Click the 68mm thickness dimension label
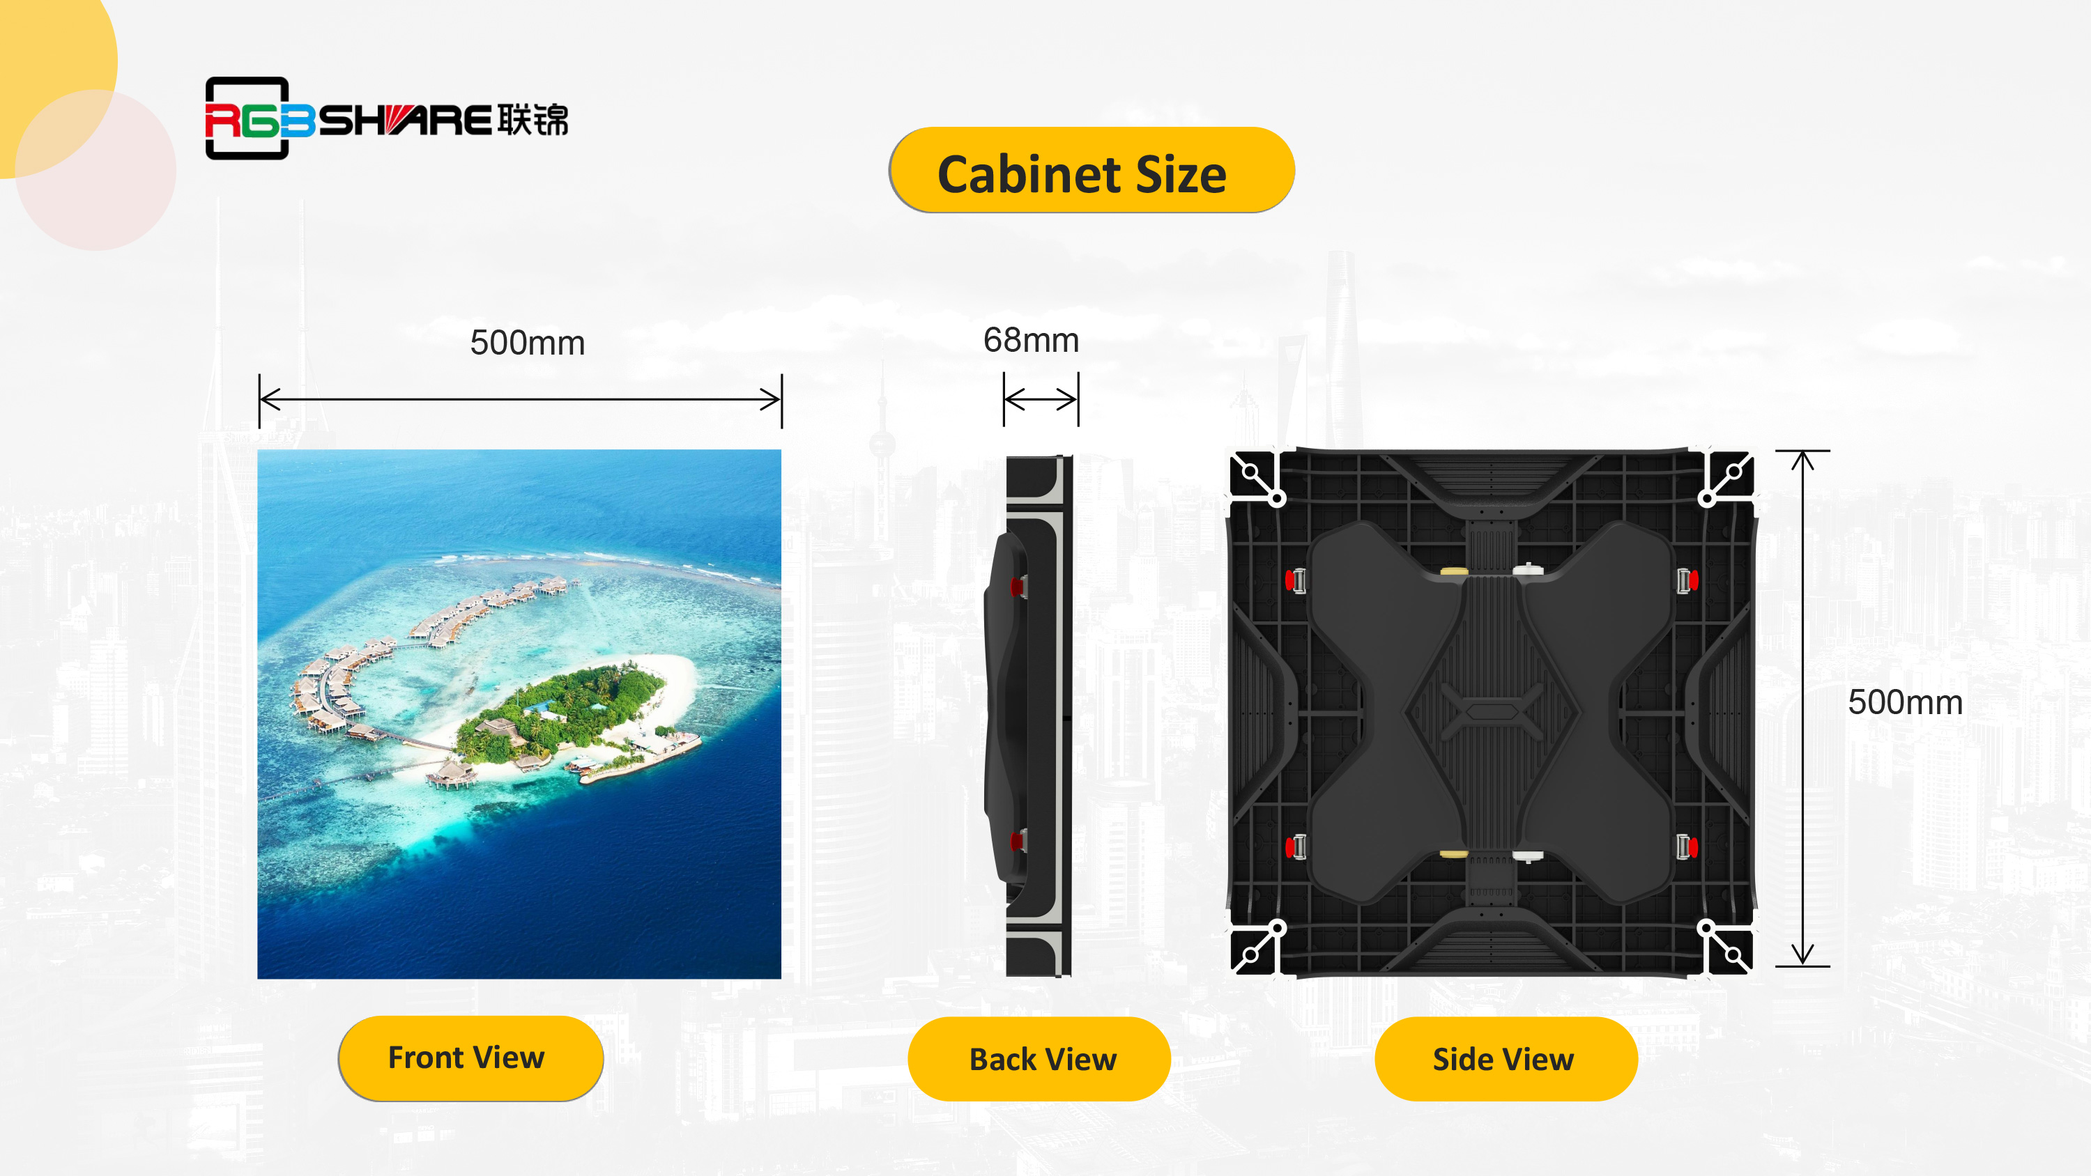The height and width of the screenshot is (1176, 2091). (1031, 340)
